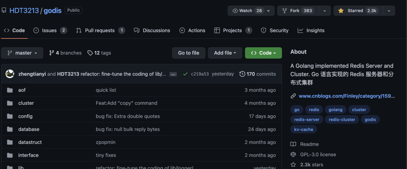The height and width of the screenshot is (169, 407).
Task: Open the Pull requests tab
Action: [100, 30]
